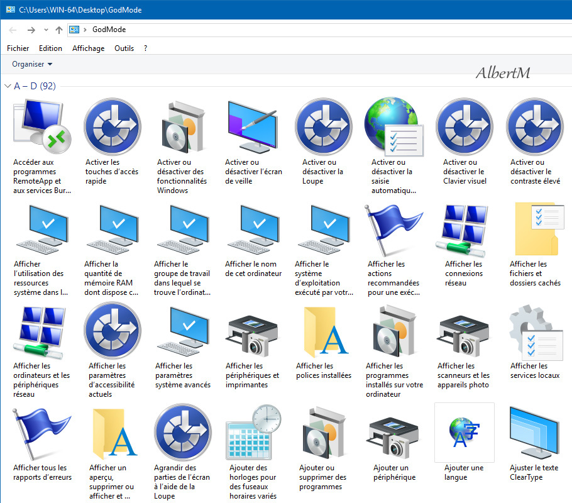Open the Affichage menu

point(88,48)
